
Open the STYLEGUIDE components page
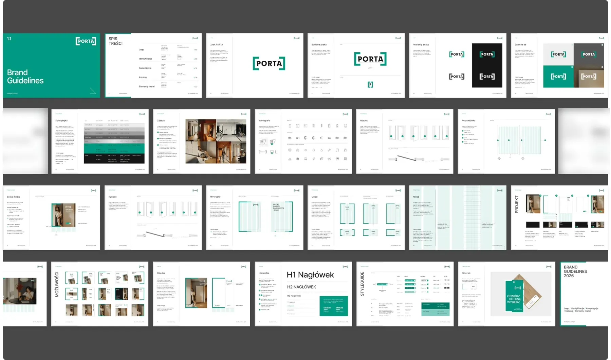pyautogui.click(x=405, y=294)
